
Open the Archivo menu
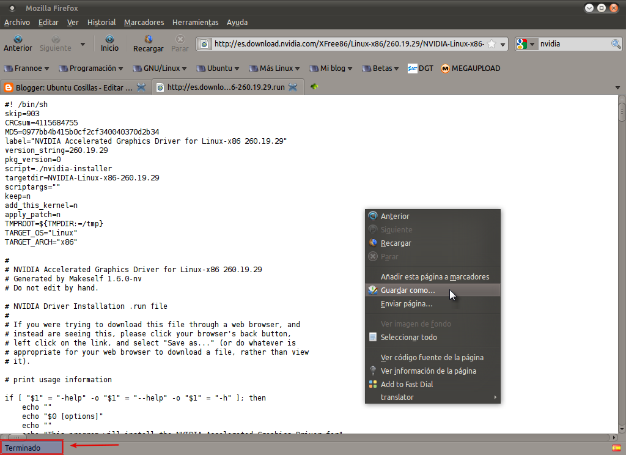[17, 23]
